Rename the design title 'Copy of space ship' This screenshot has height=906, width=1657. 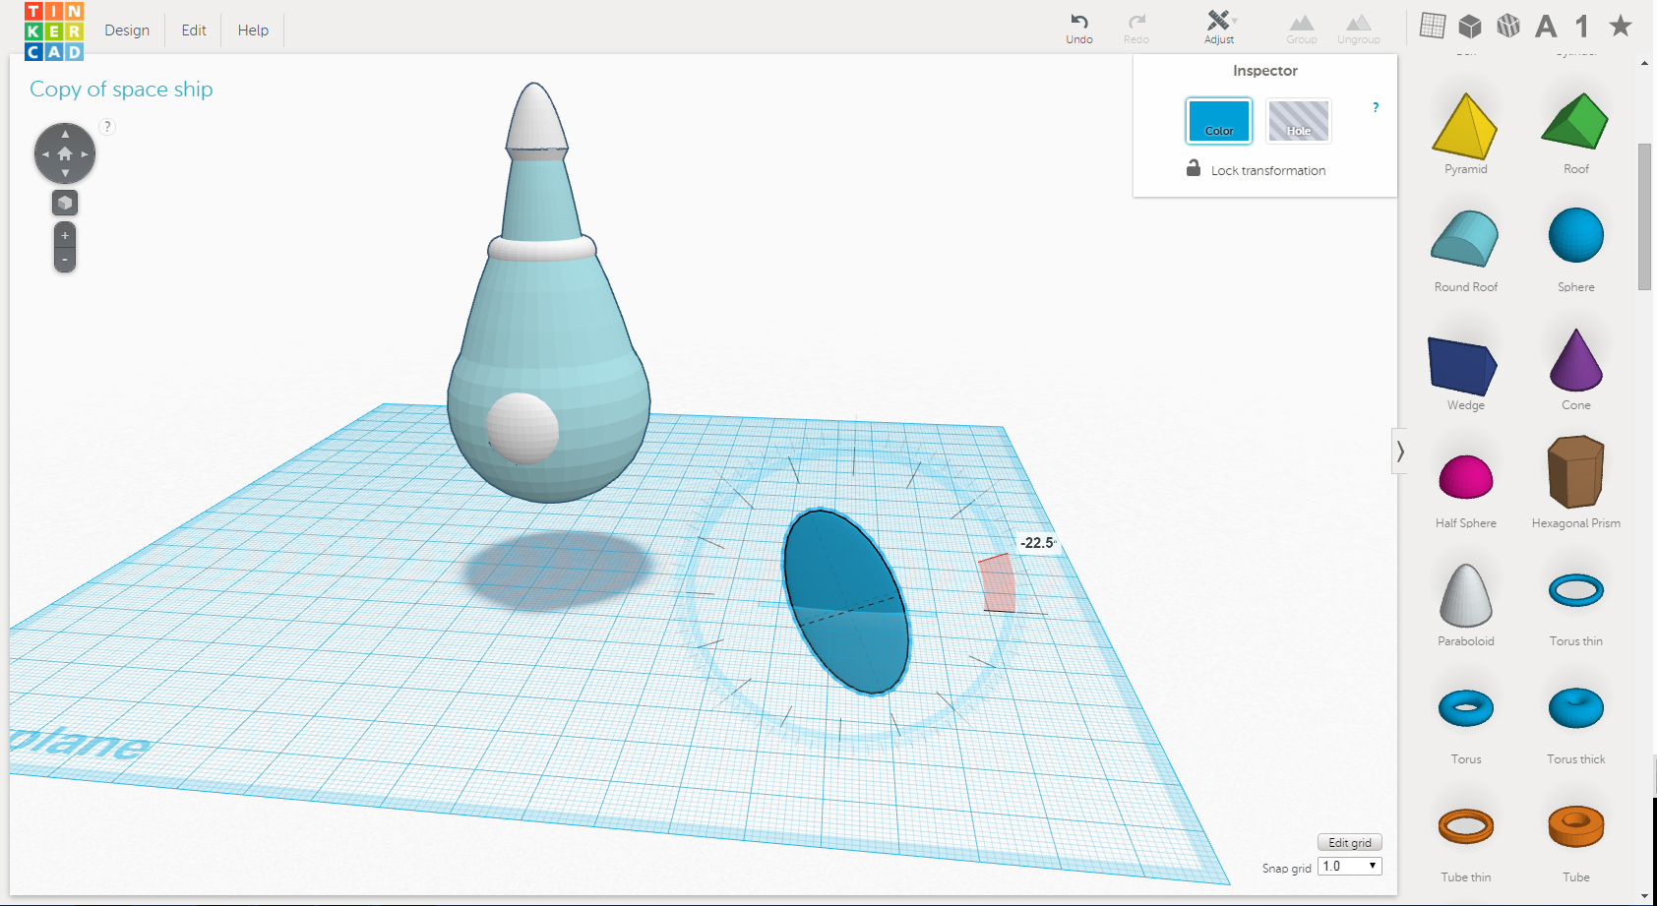pos(121,90)
